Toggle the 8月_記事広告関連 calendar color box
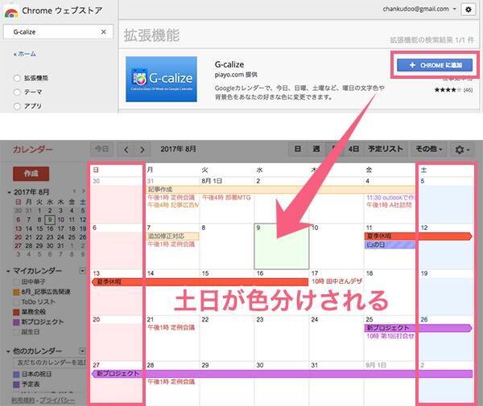Image resolution: width=483 pixels, height=406 pixels. [x=16, y=292]
